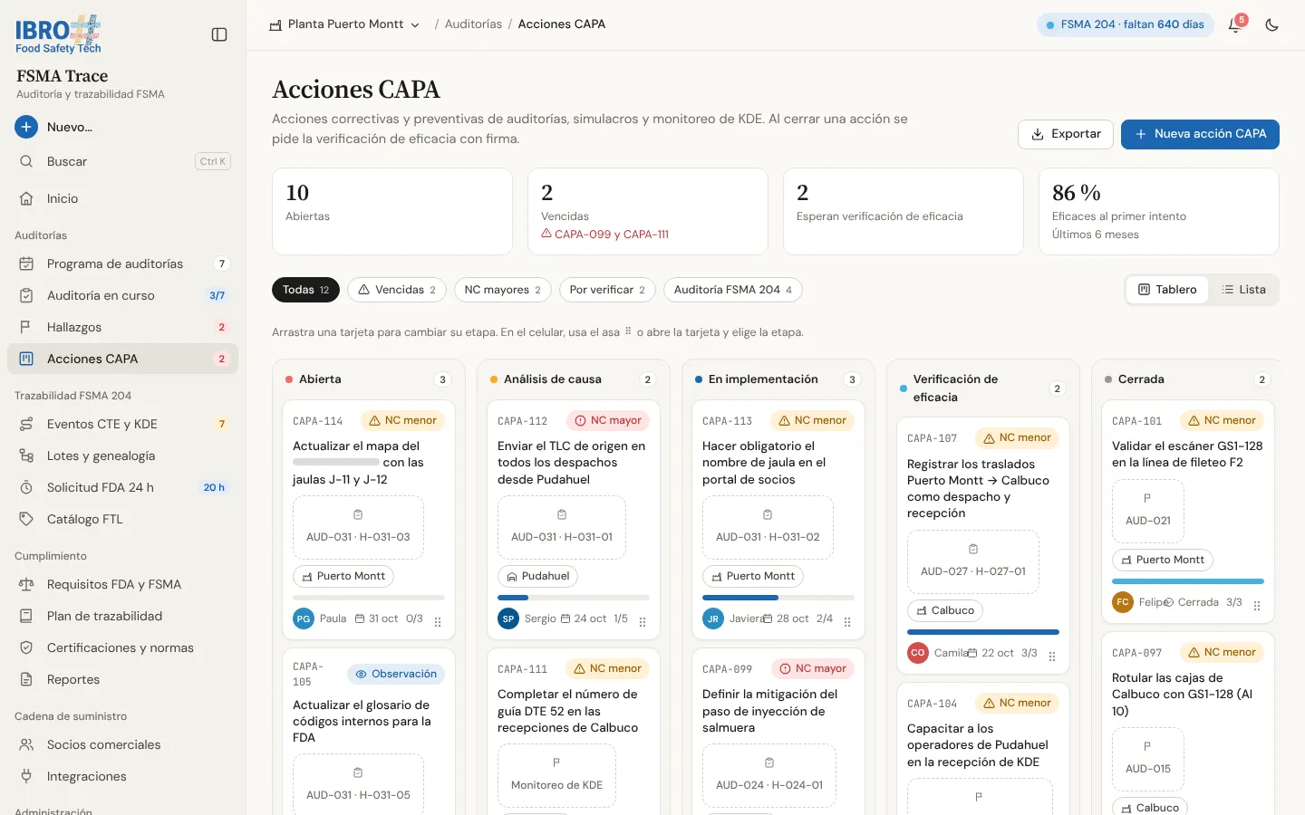The image size is (1305, 815).
Task: Filter by Por verificar chip
Action: [x=607, y=290]
